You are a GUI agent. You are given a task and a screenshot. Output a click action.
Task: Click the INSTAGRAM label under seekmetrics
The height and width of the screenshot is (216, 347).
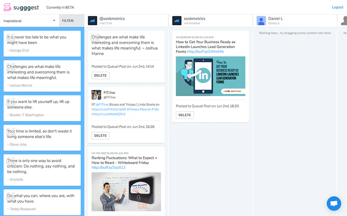pyautogui.click(x=192, y=23)
